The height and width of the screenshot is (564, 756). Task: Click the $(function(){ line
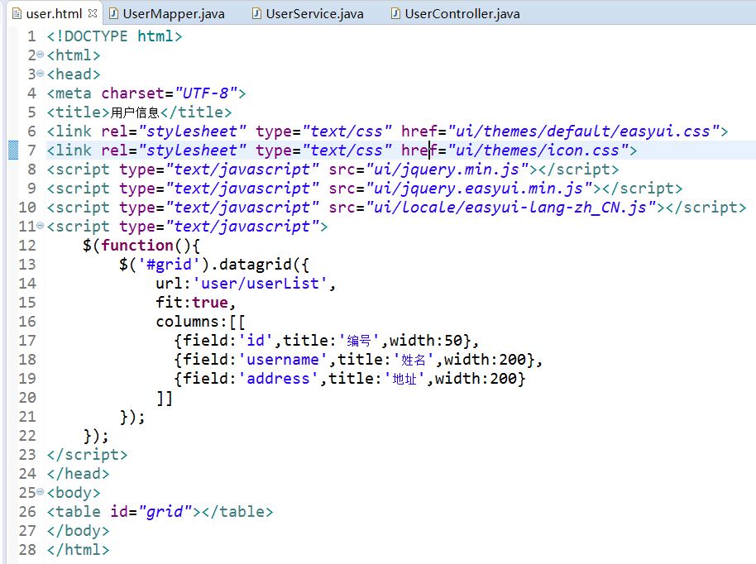[141, 246]
